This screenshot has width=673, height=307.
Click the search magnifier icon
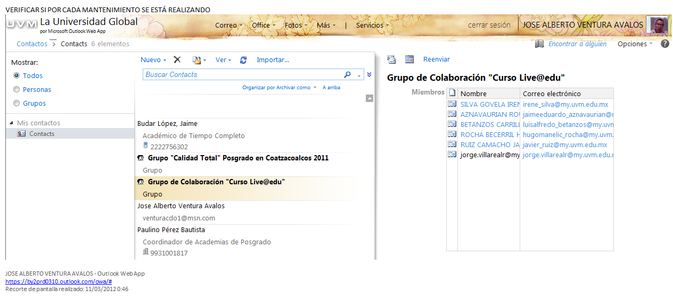click(348, 75)
